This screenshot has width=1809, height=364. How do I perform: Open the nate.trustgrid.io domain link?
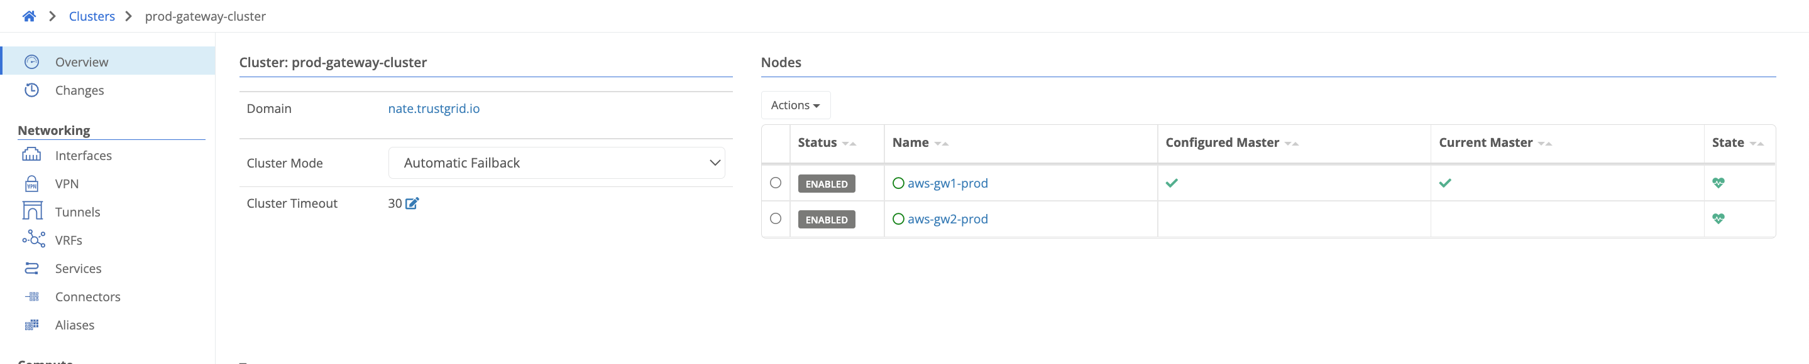[433, 109]
